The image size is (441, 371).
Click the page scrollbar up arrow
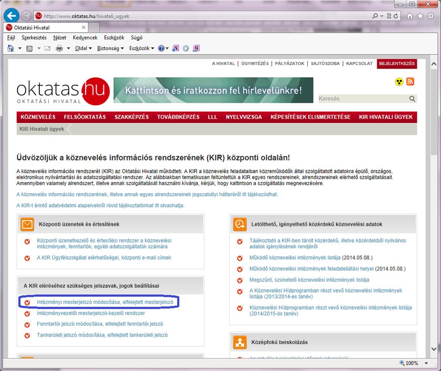tap(434, 64)
